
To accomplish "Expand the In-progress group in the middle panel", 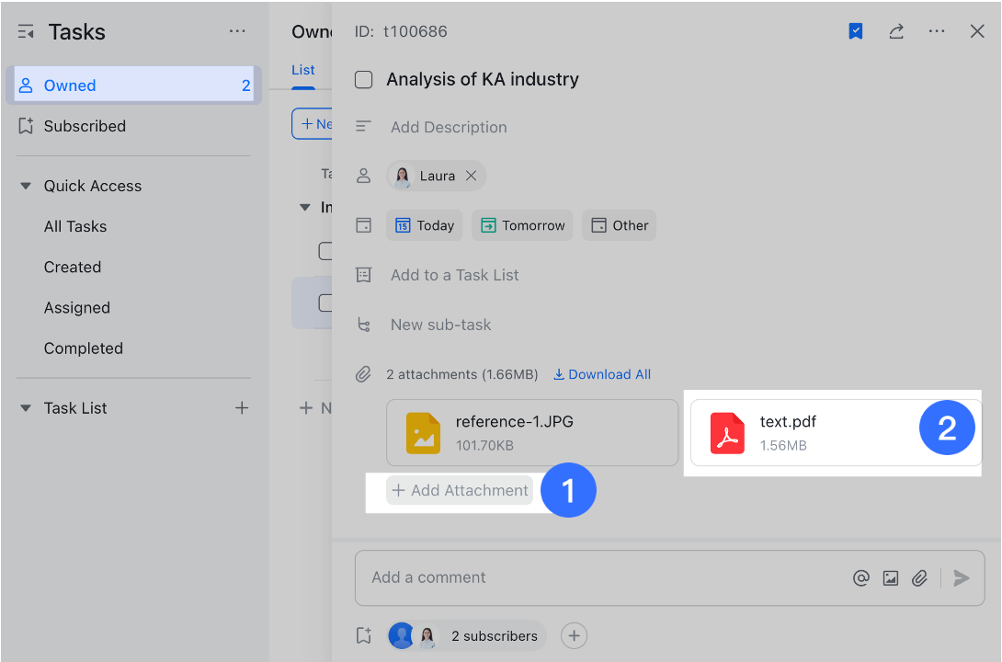I will 304,207.
